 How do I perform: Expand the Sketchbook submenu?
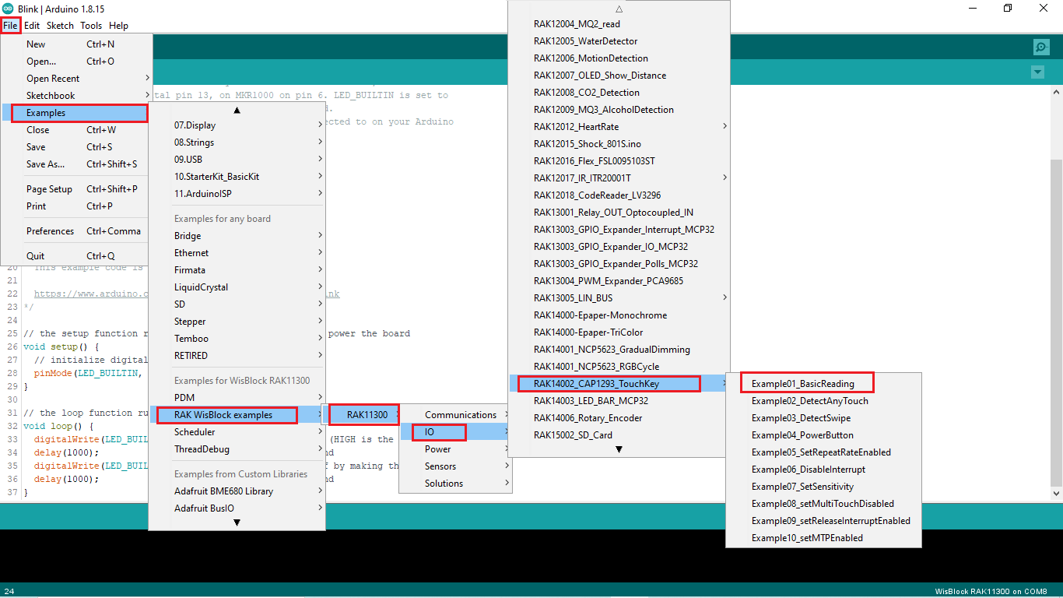pos(76,96)
